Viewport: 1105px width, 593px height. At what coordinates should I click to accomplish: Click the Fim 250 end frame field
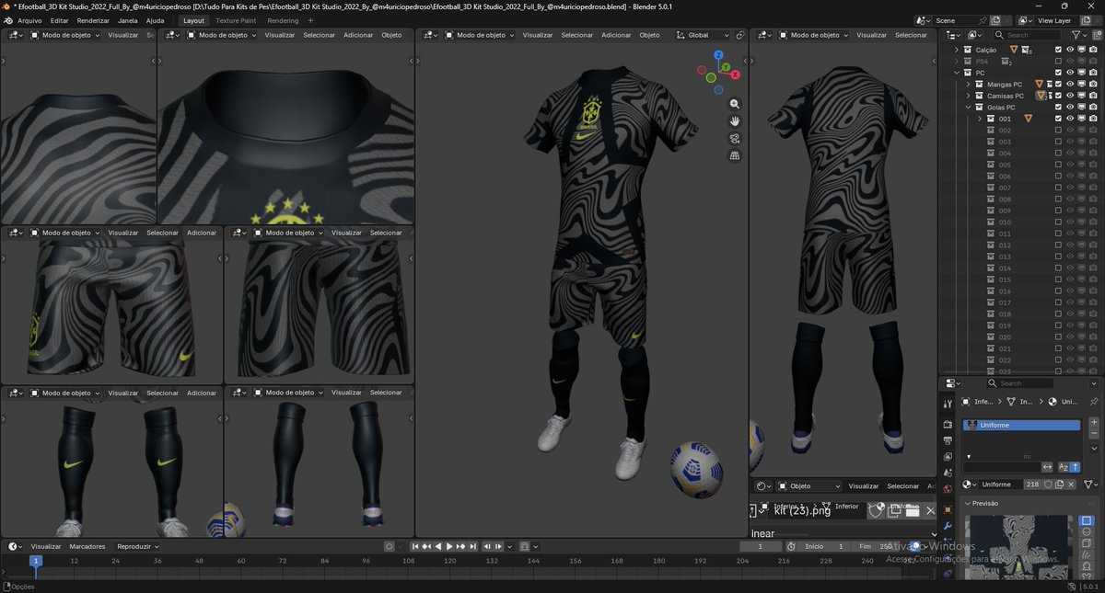(875, 546)
